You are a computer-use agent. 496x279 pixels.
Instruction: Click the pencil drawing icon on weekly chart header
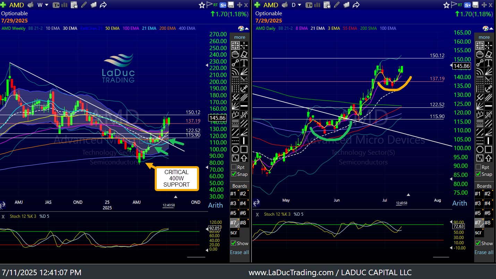[x=84, y=5]
